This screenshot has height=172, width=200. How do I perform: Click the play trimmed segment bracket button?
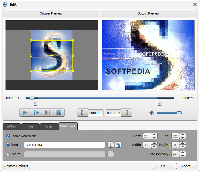(48, 113)
